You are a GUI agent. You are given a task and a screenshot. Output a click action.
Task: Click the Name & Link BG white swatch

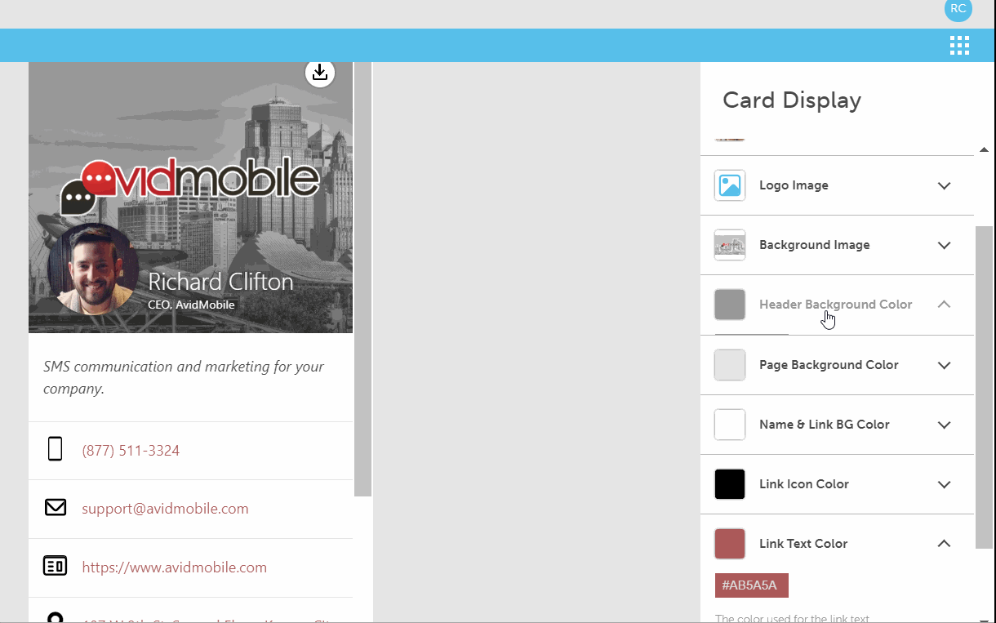730,425
